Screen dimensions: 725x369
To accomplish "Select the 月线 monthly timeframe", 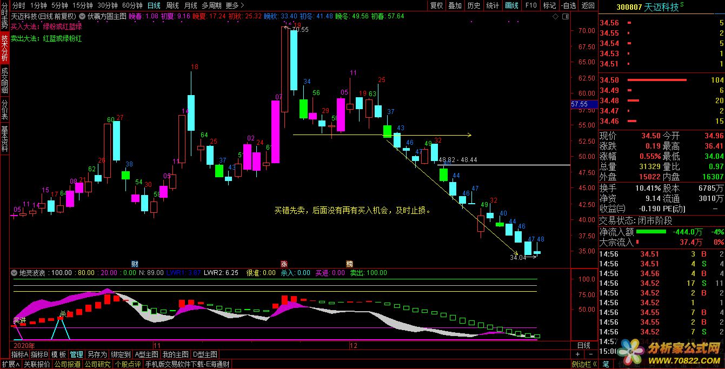I will (190, 5).
